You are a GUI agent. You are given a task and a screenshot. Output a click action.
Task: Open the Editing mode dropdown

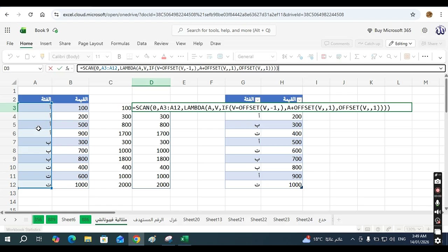[x=401, y=43]
